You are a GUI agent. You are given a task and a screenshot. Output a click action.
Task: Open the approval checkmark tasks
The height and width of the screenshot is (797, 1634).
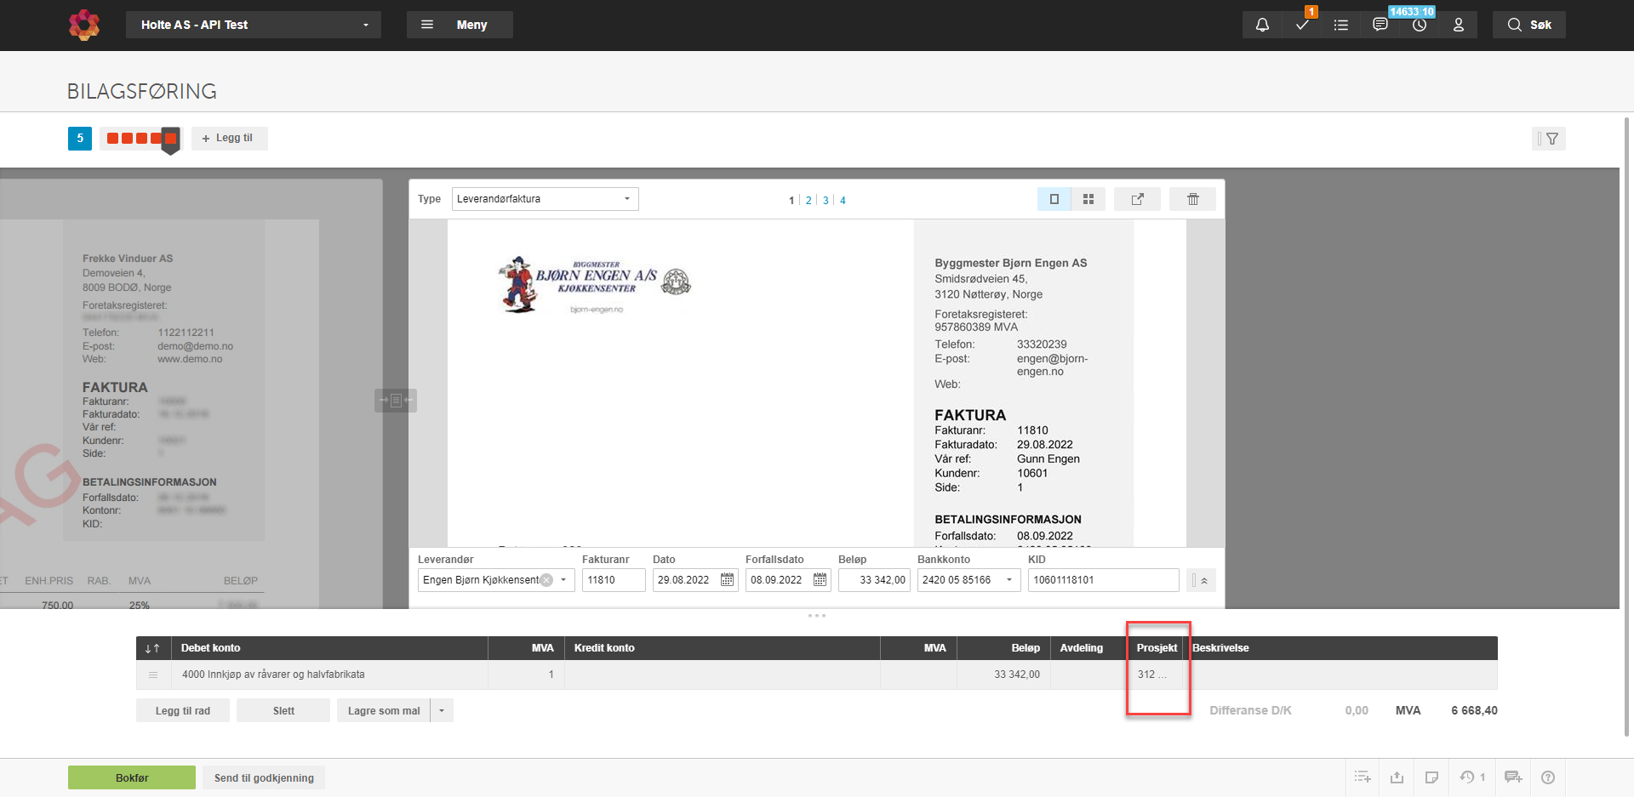pos(1302,25)
